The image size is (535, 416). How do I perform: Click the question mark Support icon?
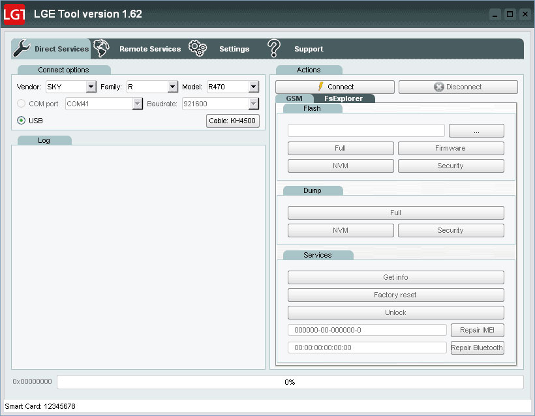coord(274,48)
